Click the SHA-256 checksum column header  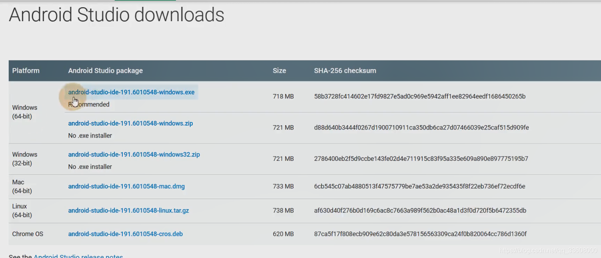(x=345, y=70)
